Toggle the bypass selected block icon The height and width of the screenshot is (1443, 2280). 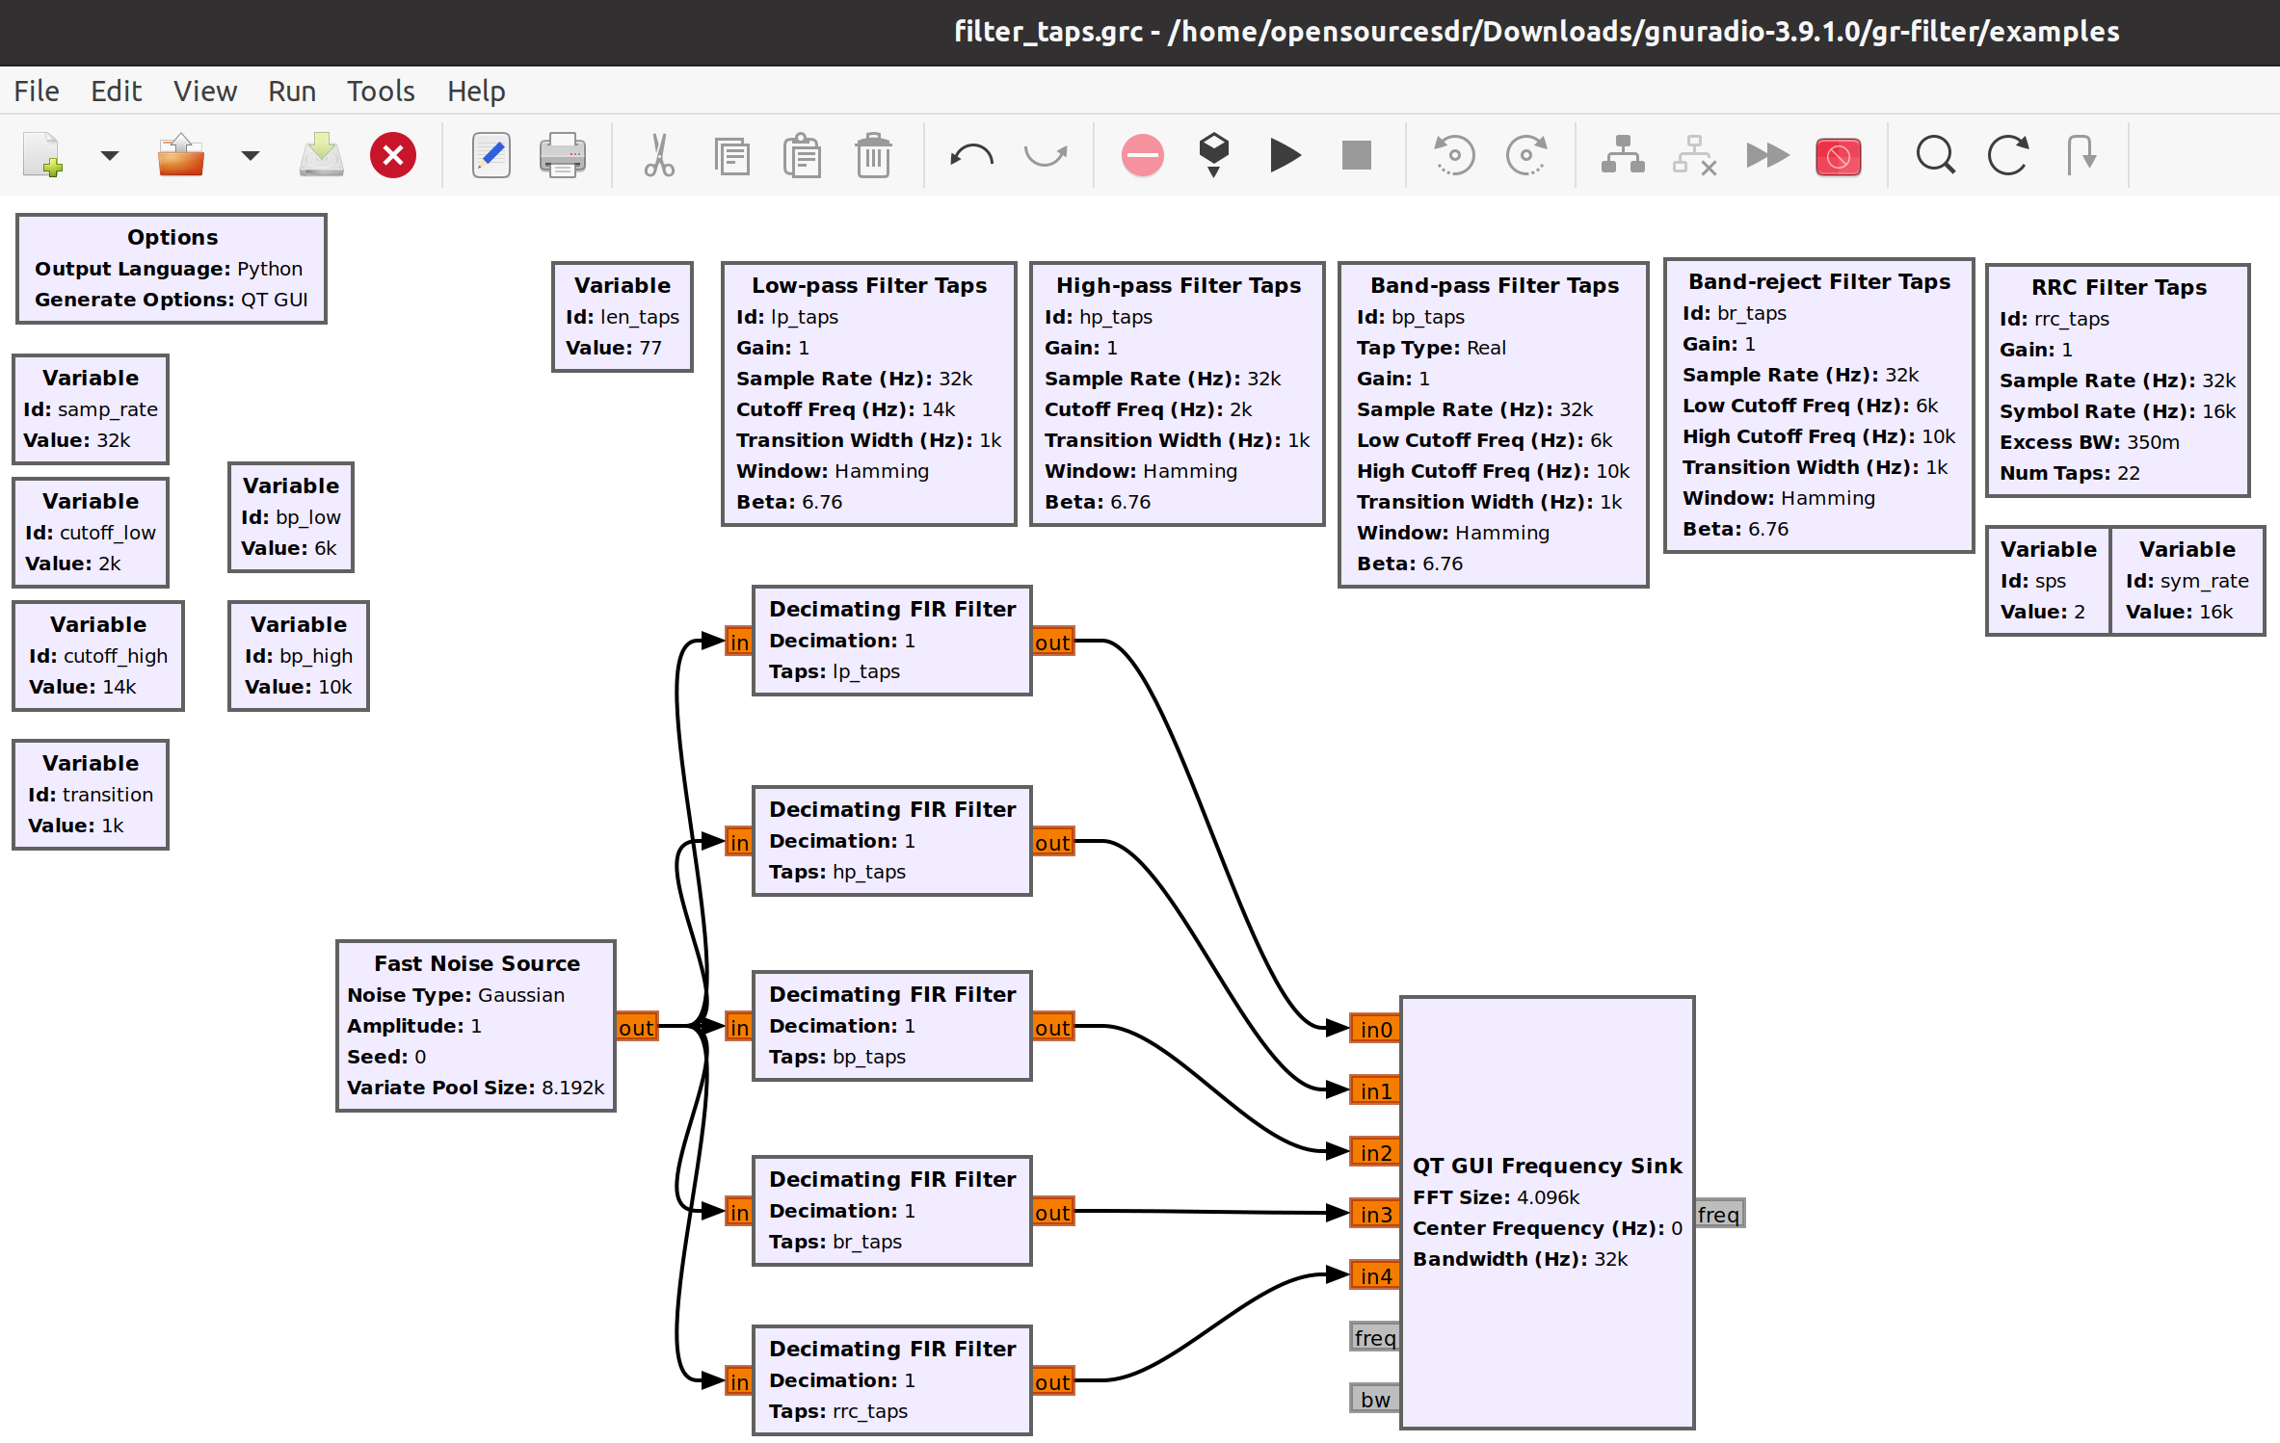(x=1766, y=155)
